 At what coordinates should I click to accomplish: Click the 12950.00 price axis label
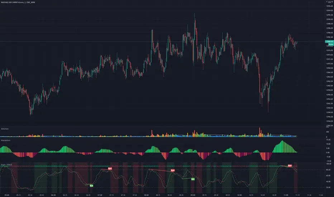(x=330, y=108)
